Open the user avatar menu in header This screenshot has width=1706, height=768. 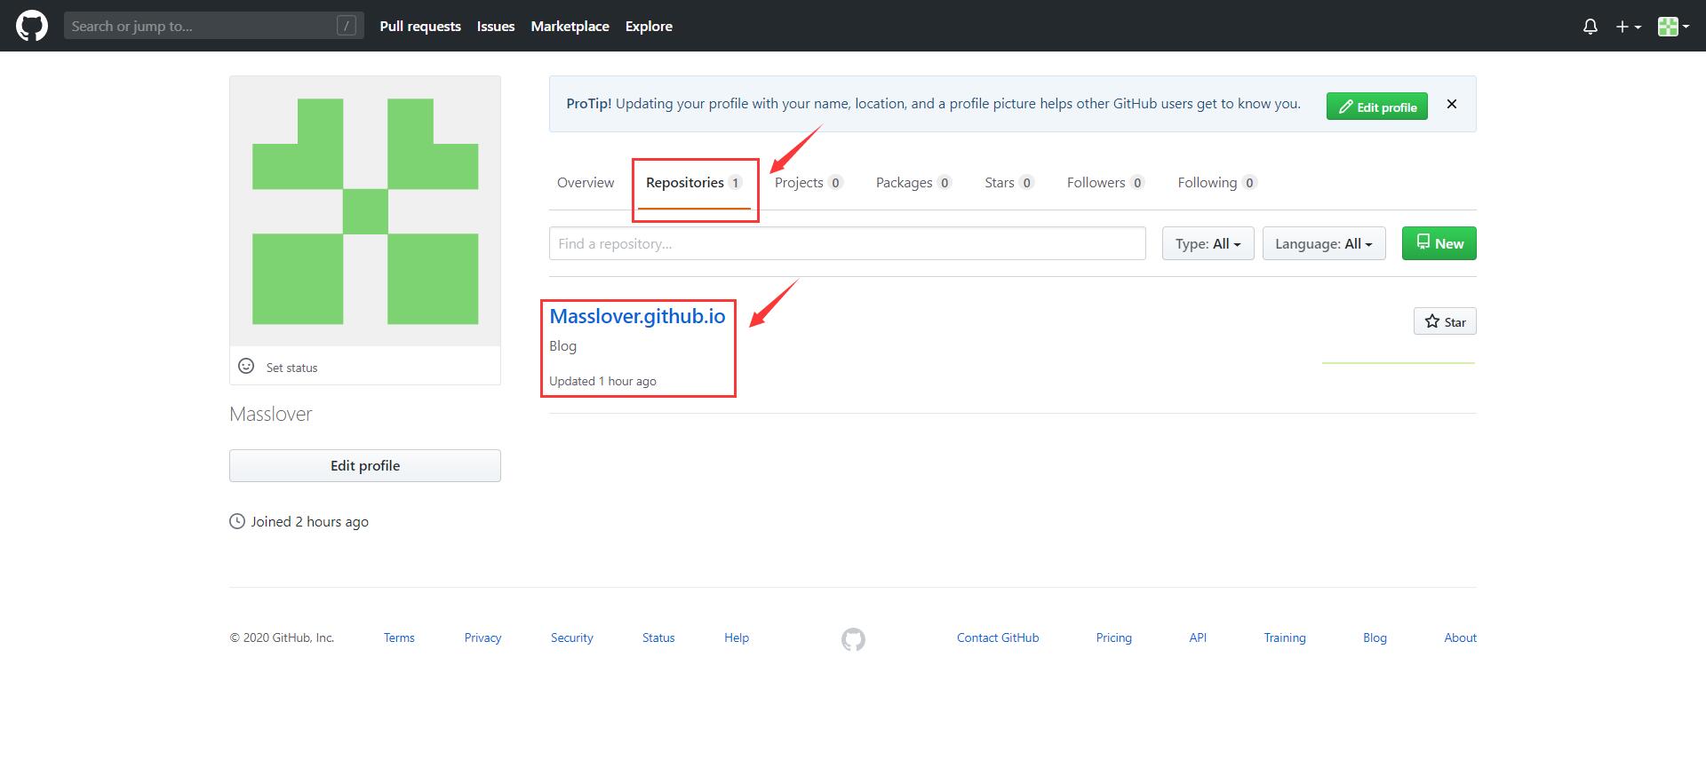point(1673,27)
